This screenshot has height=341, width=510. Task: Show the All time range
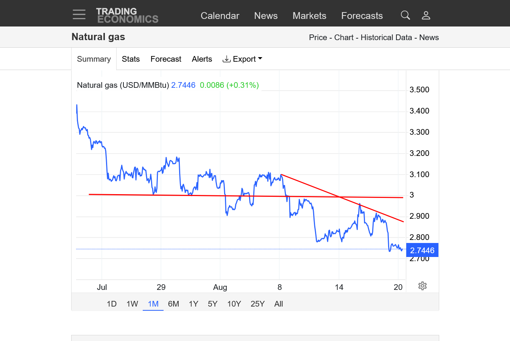click(279, 304)
